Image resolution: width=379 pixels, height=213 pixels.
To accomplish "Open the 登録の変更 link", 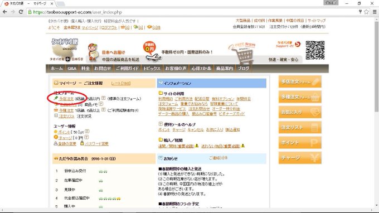I will 67,144.
